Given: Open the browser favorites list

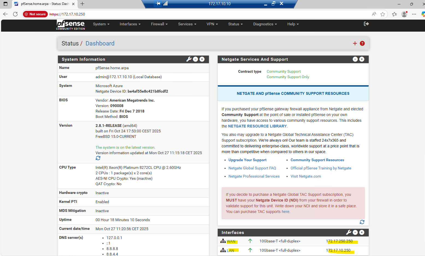Looking at the screenshot, I should click(x=394, y=14).
